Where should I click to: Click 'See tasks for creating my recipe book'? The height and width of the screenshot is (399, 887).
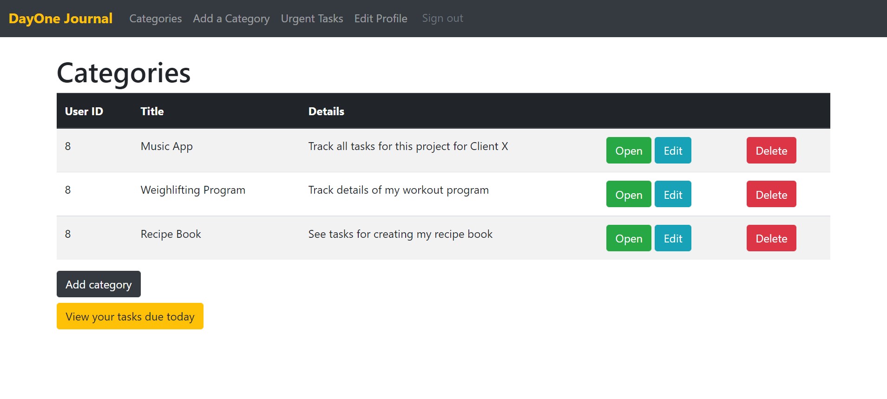coord(401,234)
